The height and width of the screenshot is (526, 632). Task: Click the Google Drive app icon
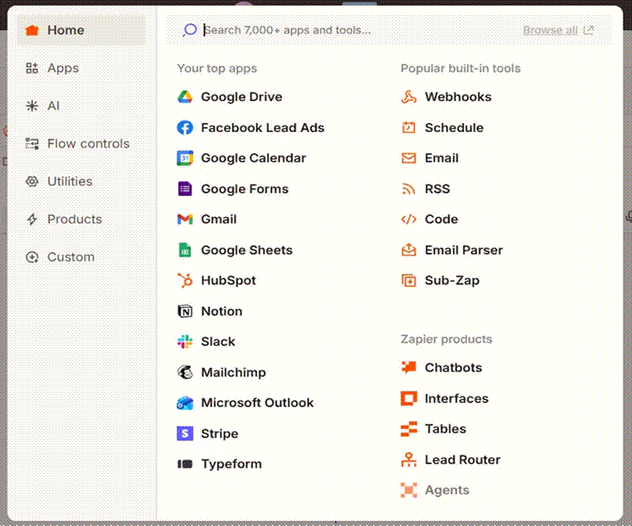[185, 97]
